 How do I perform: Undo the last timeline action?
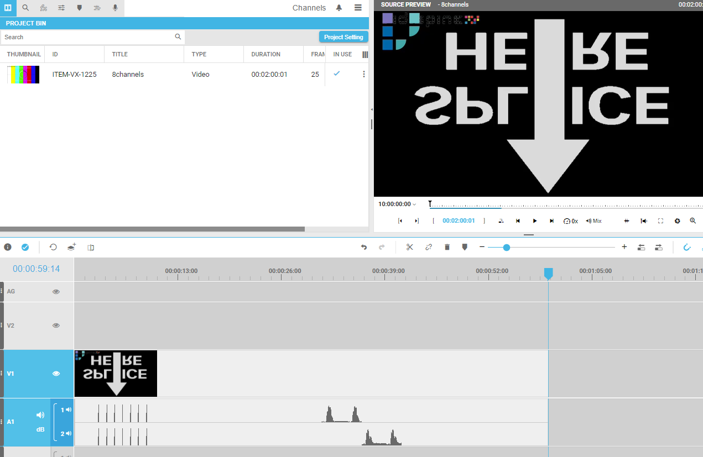coord(363,247)
